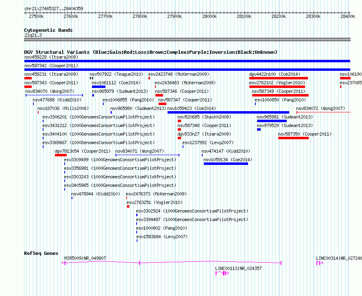Screen dimensions: 362x296
Task: Open the esv1237992 (Levy2007) variant label
Action: click(208, 143)
